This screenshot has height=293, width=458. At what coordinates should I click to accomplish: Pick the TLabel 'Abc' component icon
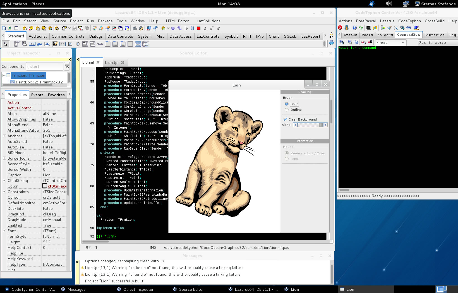tap(40, 44)
